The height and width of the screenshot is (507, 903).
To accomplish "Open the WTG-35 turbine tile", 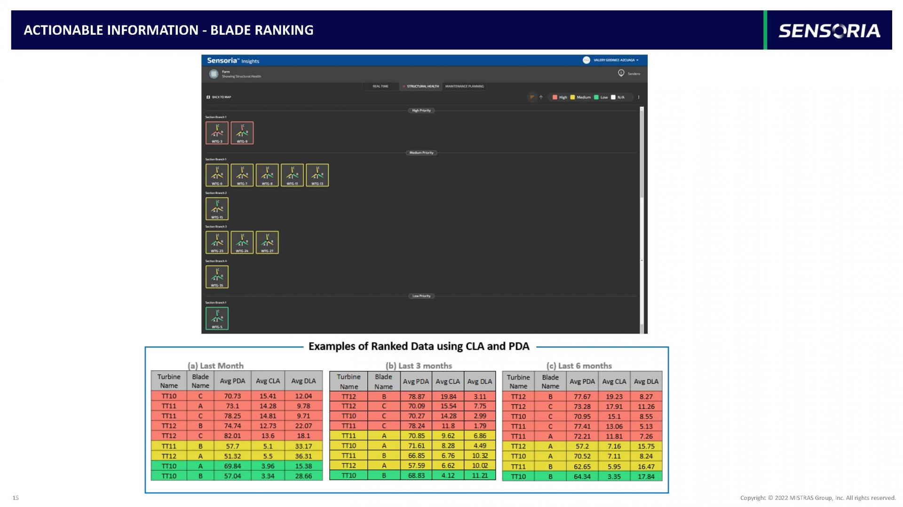I will coord(217,277).
